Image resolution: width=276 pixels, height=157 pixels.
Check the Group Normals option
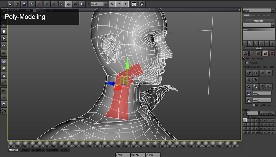click(x=254, y=105)
